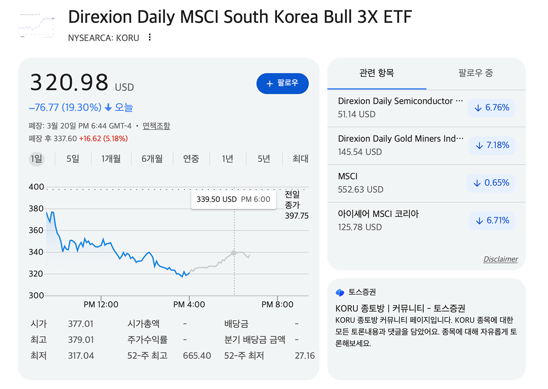Screen dimensions: 548x389
Task: Switch chart to 6개월 range
Action: tap(152, 159)
